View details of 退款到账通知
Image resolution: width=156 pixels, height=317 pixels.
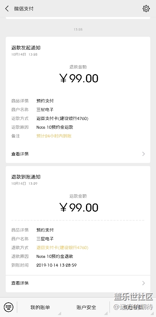[78, 283]
